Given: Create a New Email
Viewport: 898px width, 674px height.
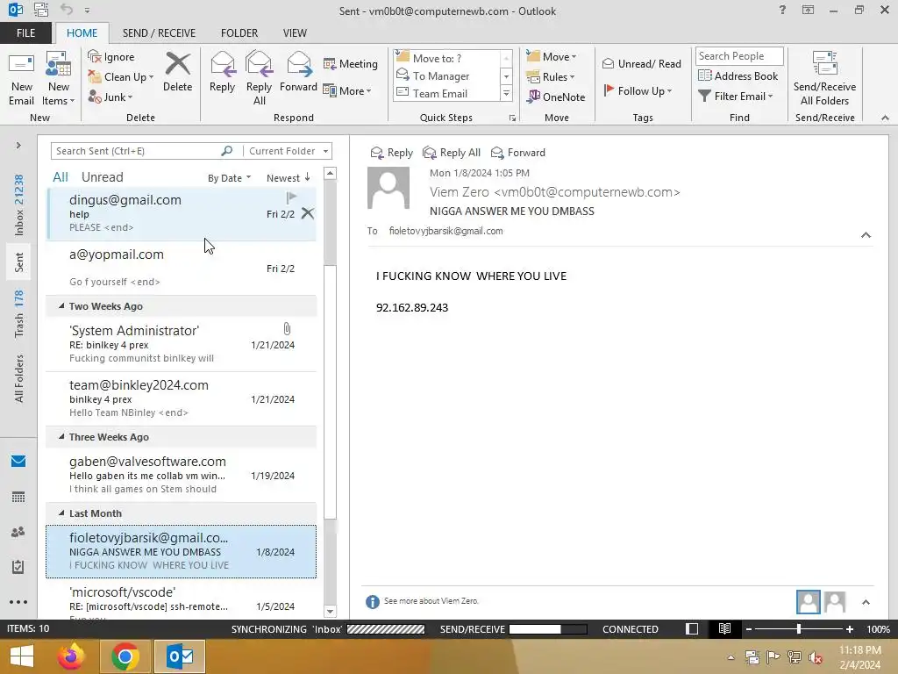Looking at the screenshot, I should pos(21,79).
